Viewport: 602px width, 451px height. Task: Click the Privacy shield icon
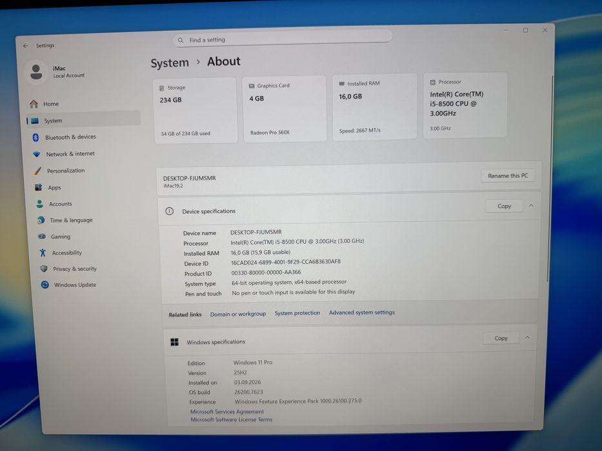tap(44, 269)
